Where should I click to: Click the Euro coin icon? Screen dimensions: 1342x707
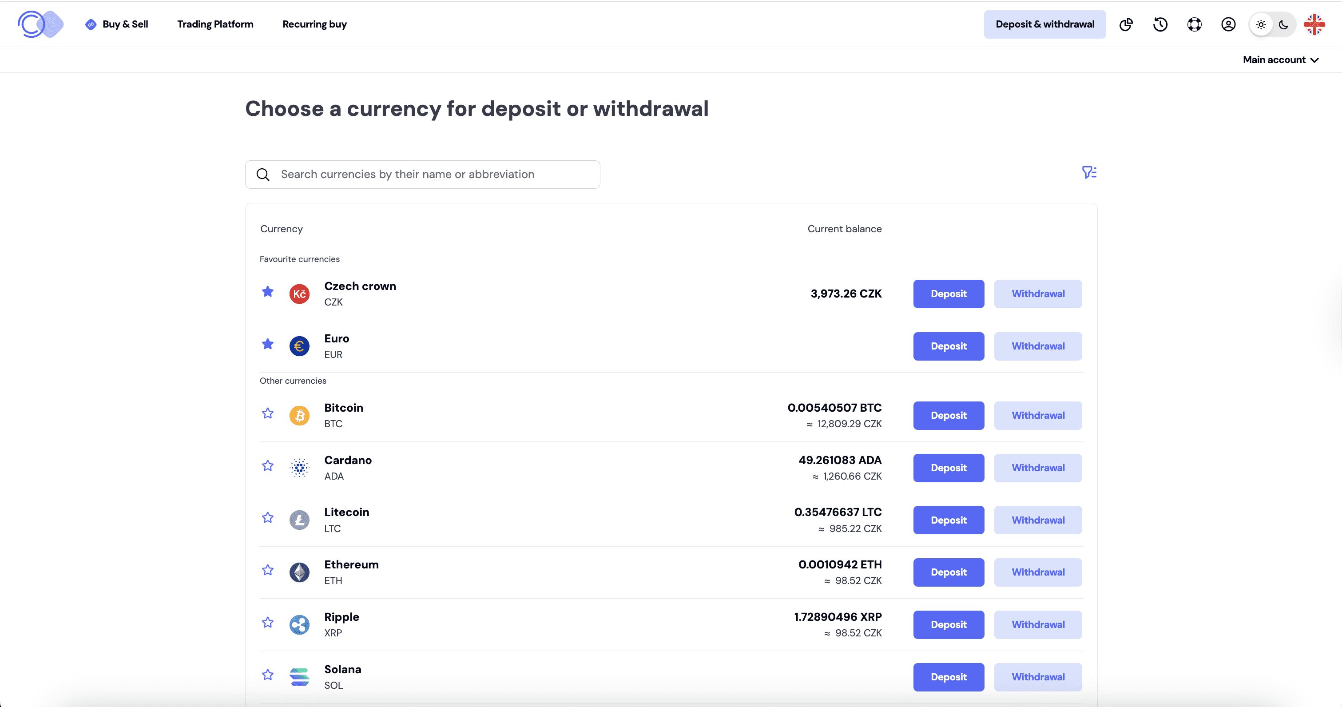tap(300, 346)
